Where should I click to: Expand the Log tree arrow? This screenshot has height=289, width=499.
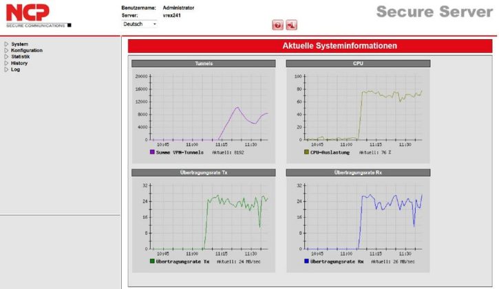(6, 69)
